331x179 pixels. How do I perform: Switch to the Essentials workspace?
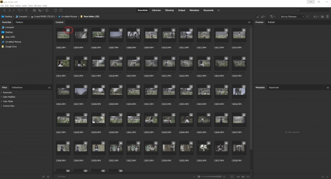[x=143, y=10]
